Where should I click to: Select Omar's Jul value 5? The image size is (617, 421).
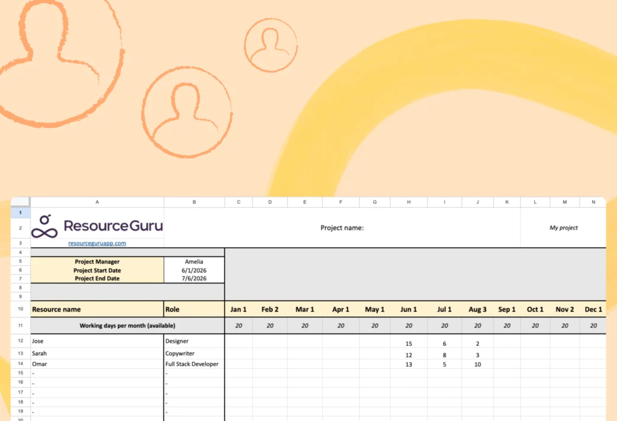[x=444, y=364]
